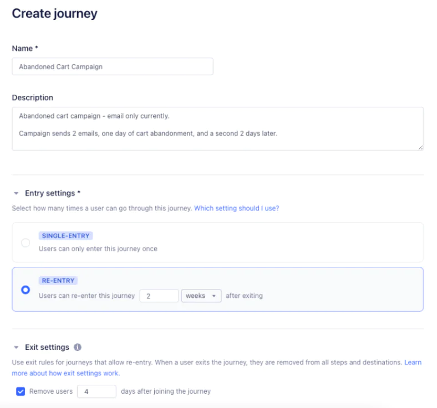
Task: Grab the Description textarea resize handle
Action: [420, 147]
